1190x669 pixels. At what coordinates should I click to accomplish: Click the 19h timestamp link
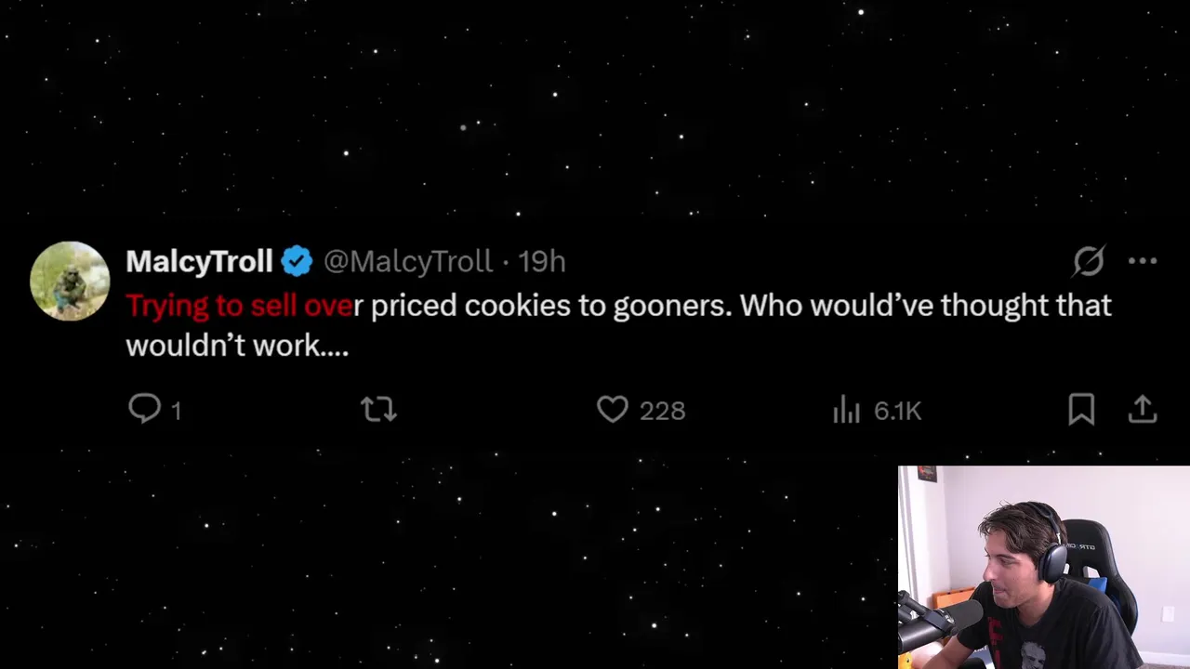tap(542, 262)
